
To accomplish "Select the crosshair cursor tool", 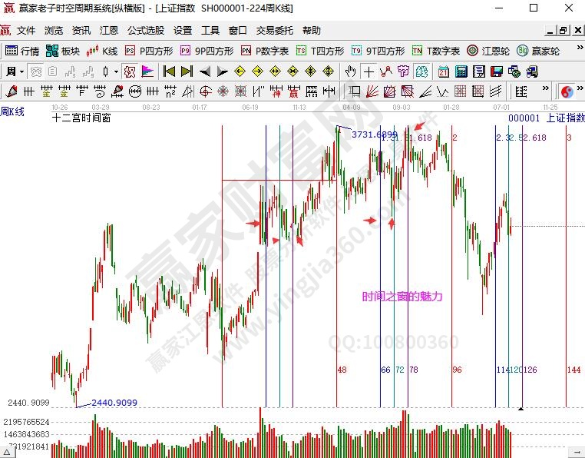I will click(369, 71).
